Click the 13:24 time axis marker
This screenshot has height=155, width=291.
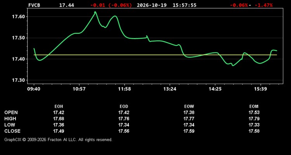point(170,89)
